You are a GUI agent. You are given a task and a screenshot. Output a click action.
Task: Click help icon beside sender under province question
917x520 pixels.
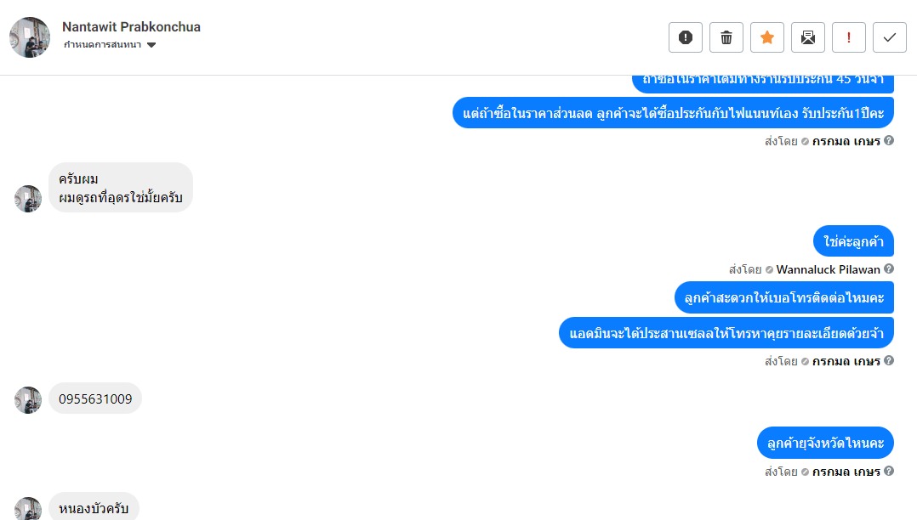(889, 471)
